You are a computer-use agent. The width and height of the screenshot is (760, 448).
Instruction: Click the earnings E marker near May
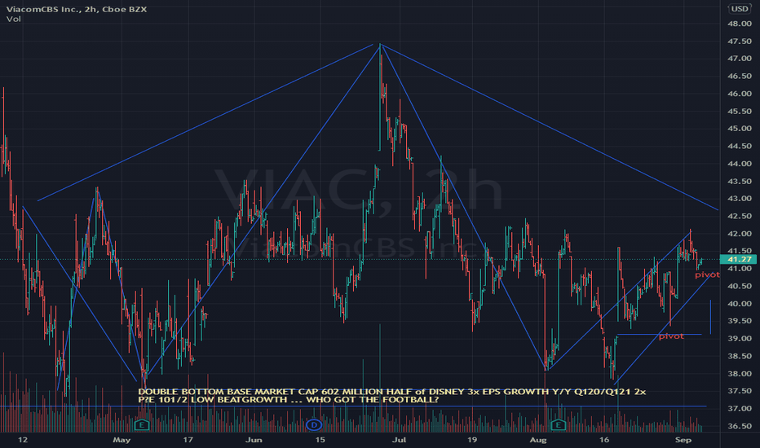tap(142, 425)
